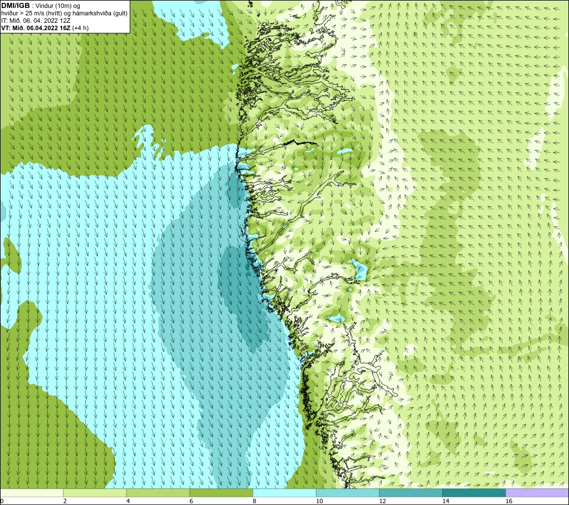Screen dimensions: 569x505
Task: Click the legend label '8'
Action: (254, 502)
